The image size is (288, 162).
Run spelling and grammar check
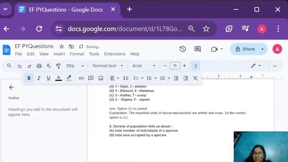pyautogui.click(x=49, y=66)
